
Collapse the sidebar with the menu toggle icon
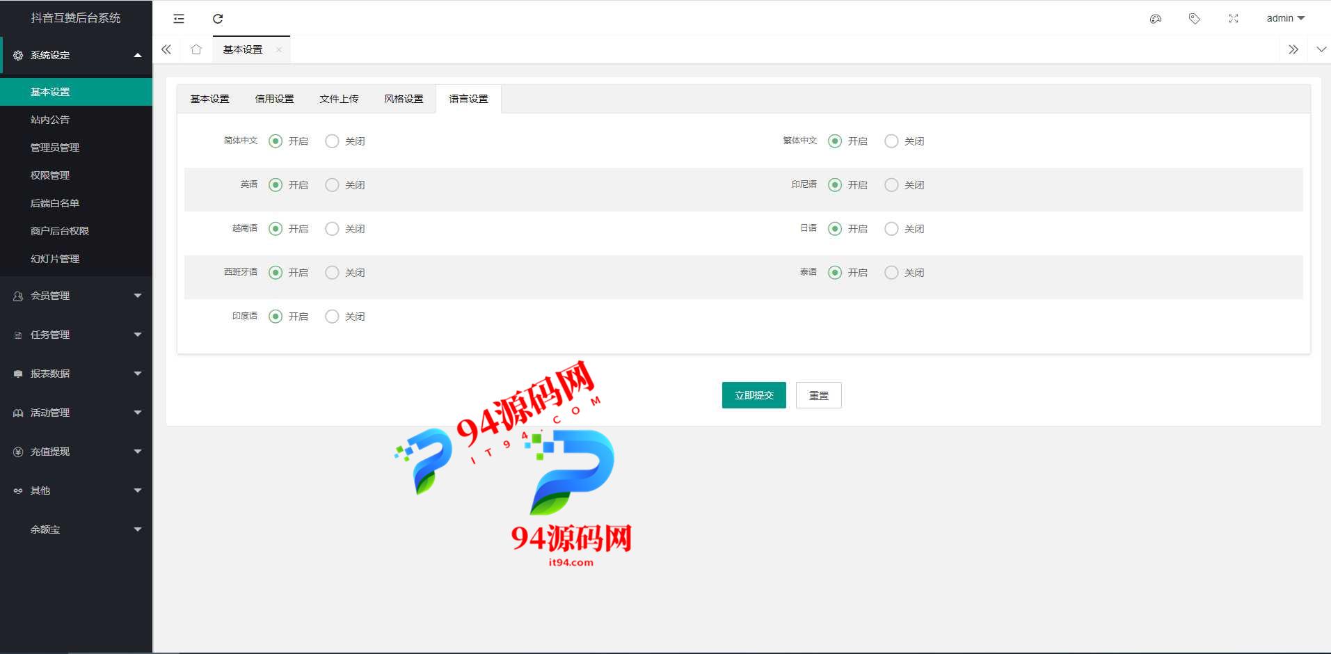[179, 19]
